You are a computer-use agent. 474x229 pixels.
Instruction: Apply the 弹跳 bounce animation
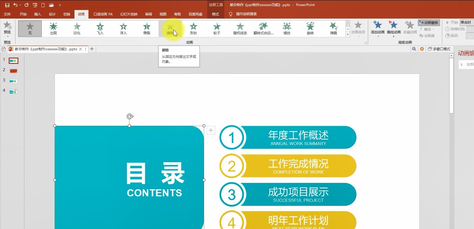click(334, 28)
